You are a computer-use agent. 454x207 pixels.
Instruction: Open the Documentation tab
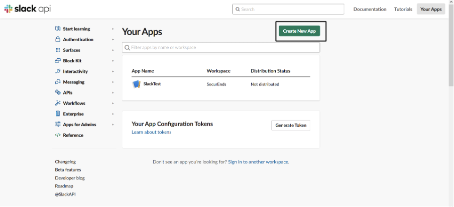click(x=370, y=9)
